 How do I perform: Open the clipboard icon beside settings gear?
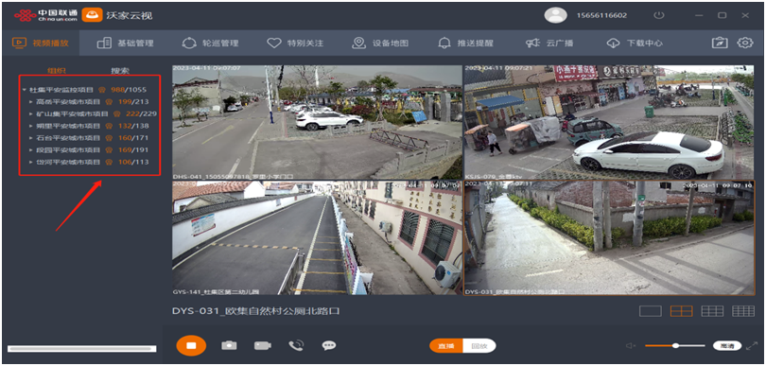point(720,43)
